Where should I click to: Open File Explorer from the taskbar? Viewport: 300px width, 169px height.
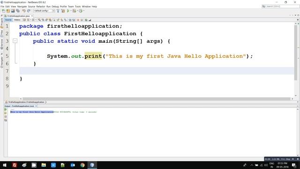pos(44,165)
